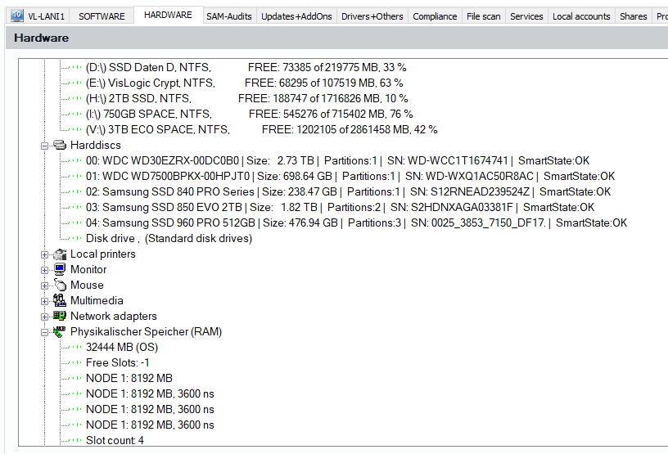This screenshot has height=454, width=668.
Task: Click the Monitor icon in tree
Action: pos(60,270)
